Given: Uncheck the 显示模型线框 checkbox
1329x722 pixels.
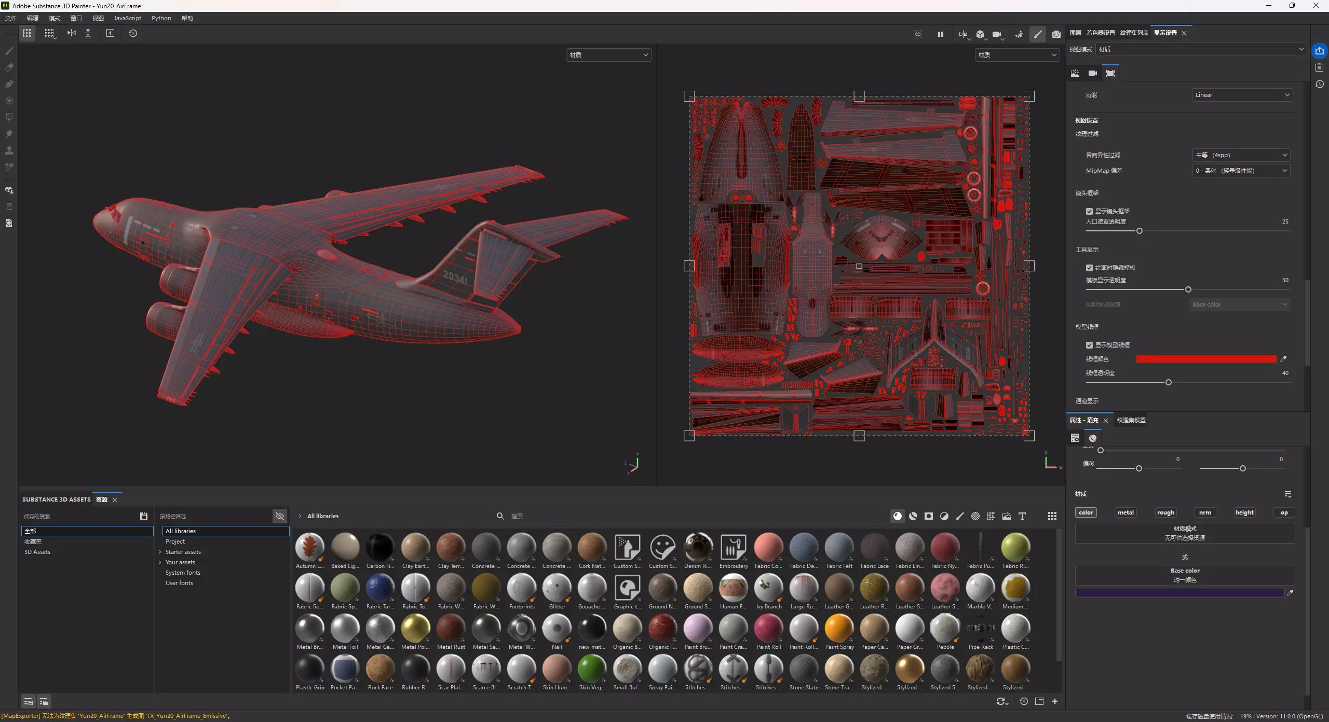Looking at the screenshot, I should tap(1089, 345).
